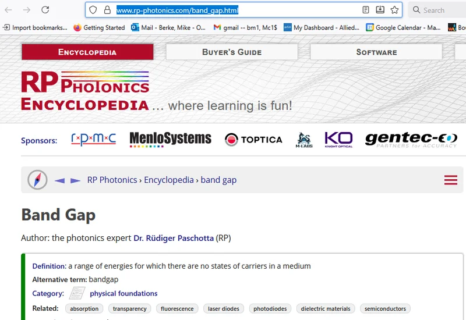Bookmark this page with the star
Viewport: 466px width, 320px height.
click(395, 10)
